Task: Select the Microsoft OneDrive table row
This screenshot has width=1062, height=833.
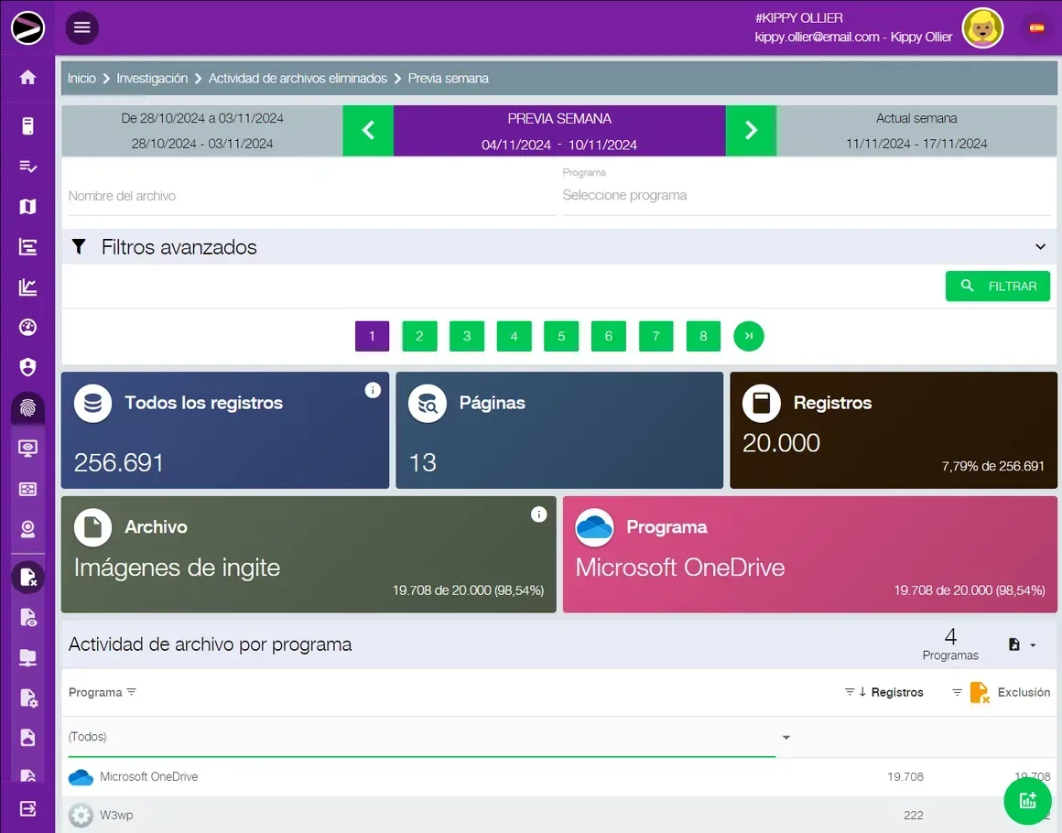Action: (x=558, y=777)
